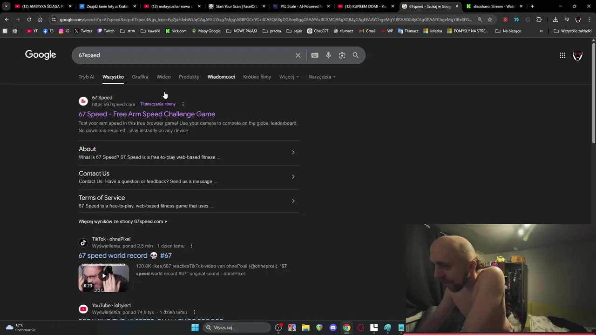Open the Terms of Service sitelink title
The width and height of the screenshot is (596, 335).
pyautogui.click(x=102, y=198)
